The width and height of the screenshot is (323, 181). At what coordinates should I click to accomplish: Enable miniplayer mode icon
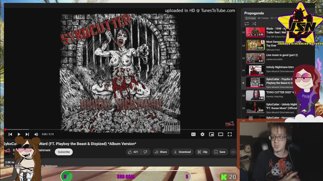click(x=211, y=134)
